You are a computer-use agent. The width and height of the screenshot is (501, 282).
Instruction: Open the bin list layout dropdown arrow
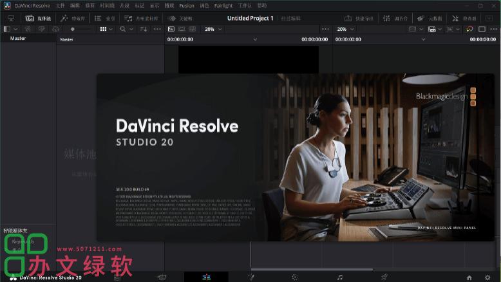coord(15,29)
